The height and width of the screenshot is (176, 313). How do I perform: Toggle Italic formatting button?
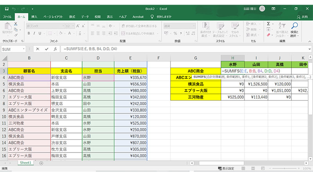34,33
